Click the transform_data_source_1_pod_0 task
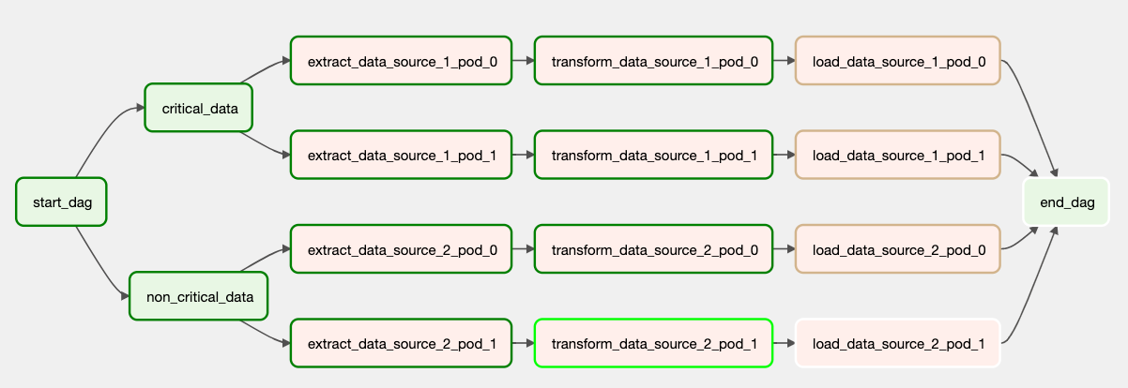This screenshot has height=388, width=1128. [x=653, y=61]
